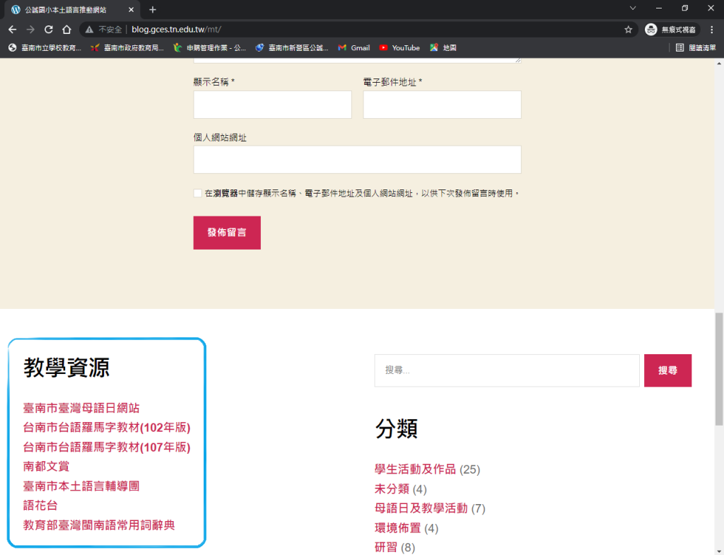Reload the page with the refresh icon
Viewport: 724px width, 555px height.
tap(49, 30)
